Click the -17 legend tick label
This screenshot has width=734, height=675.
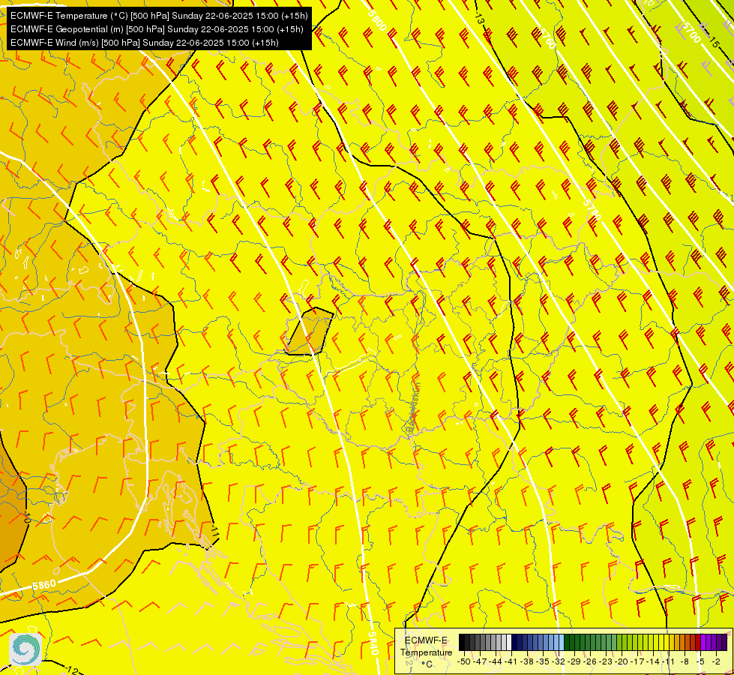(x=637, y=662)
